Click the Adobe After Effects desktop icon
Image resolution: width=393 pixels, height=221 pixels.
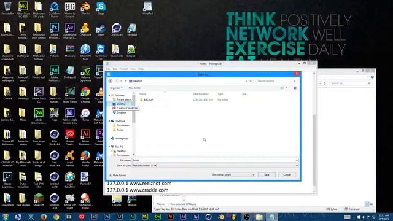70,31
